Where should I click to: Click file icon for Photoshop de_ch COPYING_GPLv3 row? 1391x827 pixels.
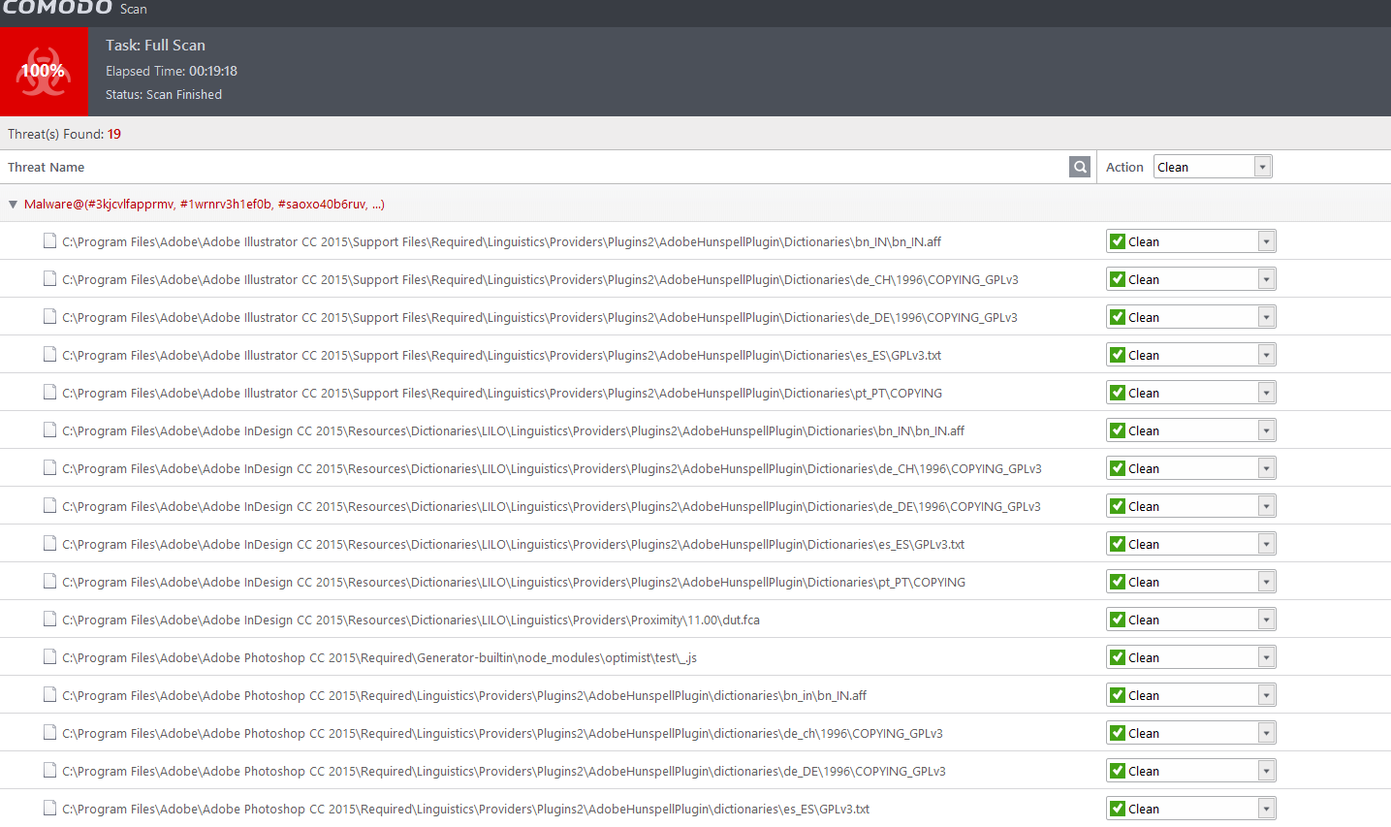click(x=49, y=733)
